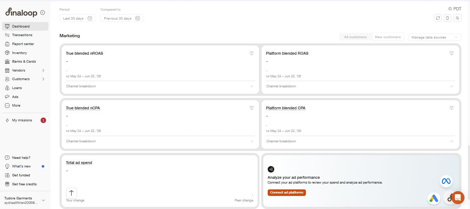Expand Channel breakdown for Platform blended CPA
Viewport: 470px width, 209px height.
[x=360, y=141]
